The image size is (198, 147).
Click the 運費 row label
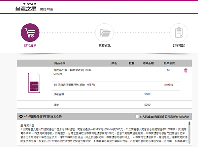point(56,105)
